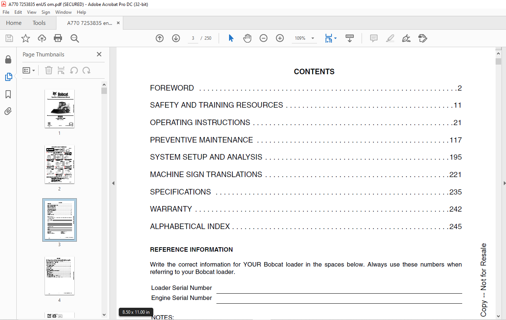This screenshot has width=506, height=320.
Task: Click the Print file icon
Action: 58,38
